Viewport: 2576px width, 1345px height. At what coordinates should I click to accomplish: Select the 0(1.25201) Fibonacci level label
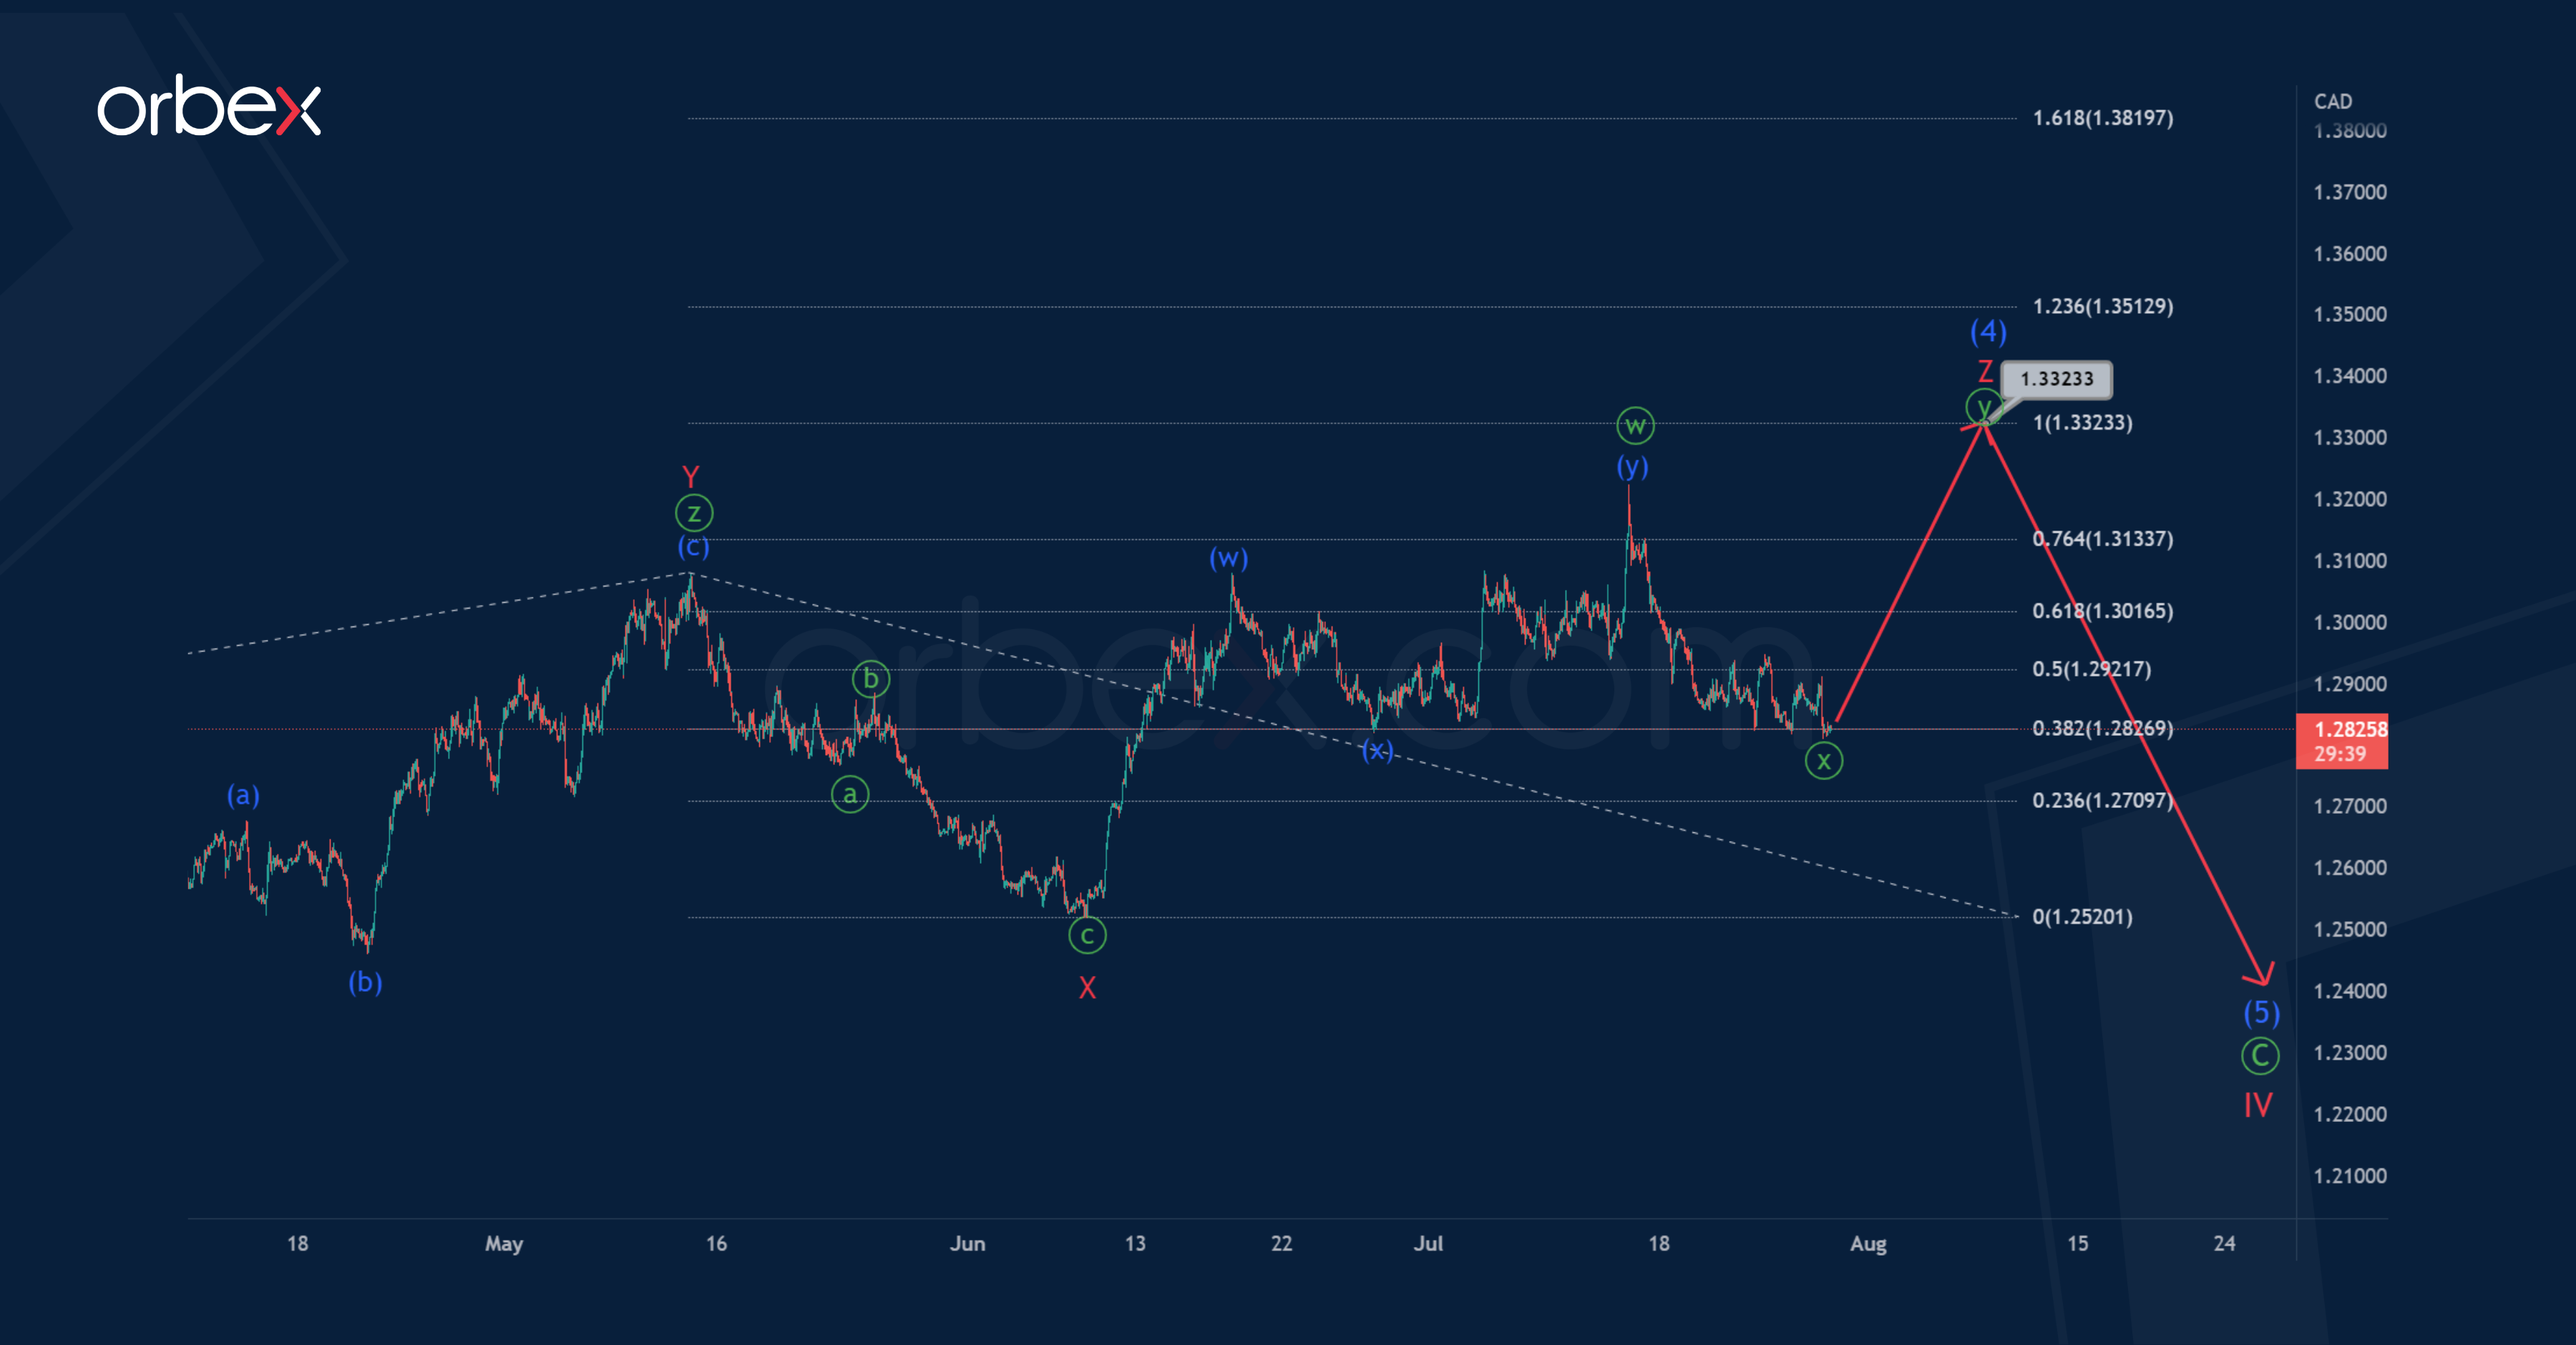click(x=2082, y=916)
